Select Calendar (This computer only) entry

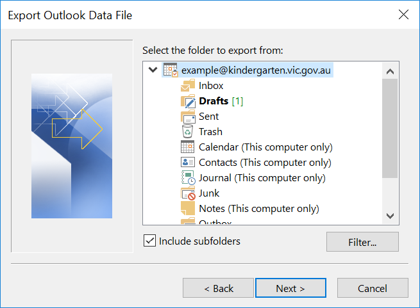point(265,147)
